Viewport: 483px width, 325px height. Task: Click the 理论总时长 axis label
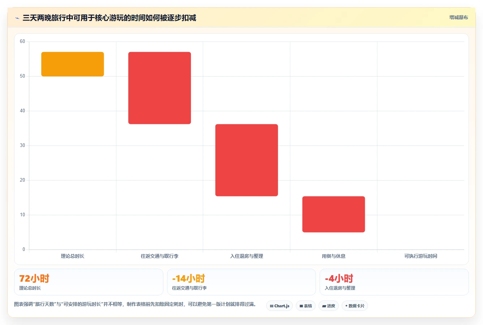[73, 256]
